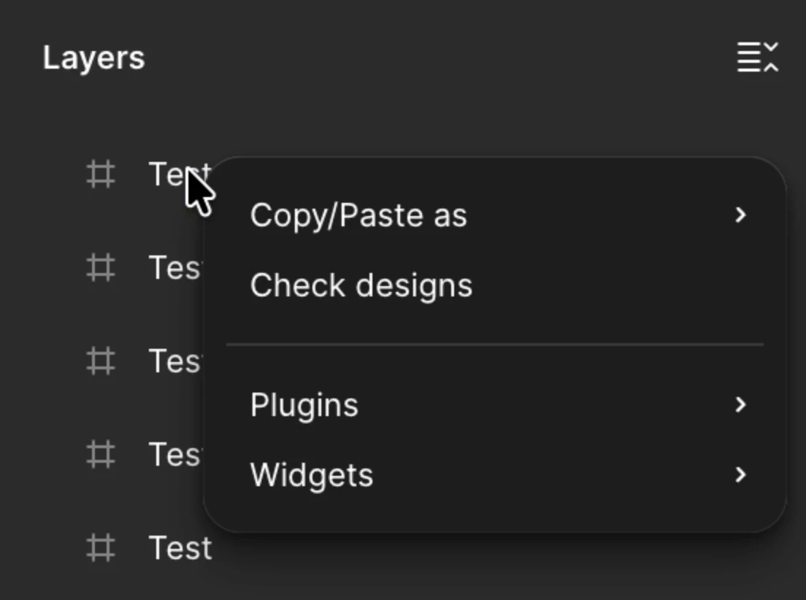Collapse all layers using header icon
The width and height of the screenshot is (806, 600).
pyautogui.click(x=758, y=57)
